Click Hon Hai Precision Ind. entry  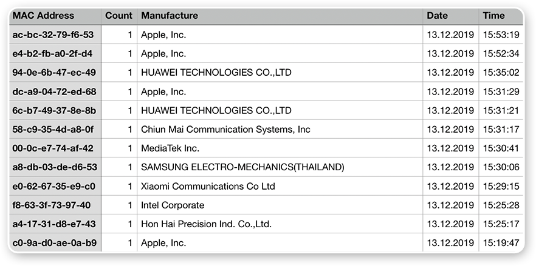tap(206, 224)
